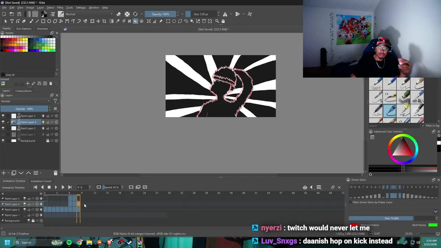Jump to first frame
441x248 pixels.
(x=35, y=187)
